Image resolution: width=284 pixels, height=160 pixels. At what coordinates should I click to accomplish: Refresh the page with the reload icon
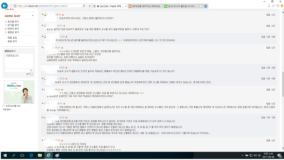click(x=90, y=6)
